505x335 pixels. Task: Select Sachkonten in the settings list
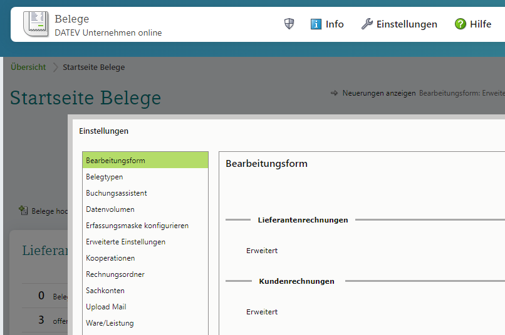105,291
